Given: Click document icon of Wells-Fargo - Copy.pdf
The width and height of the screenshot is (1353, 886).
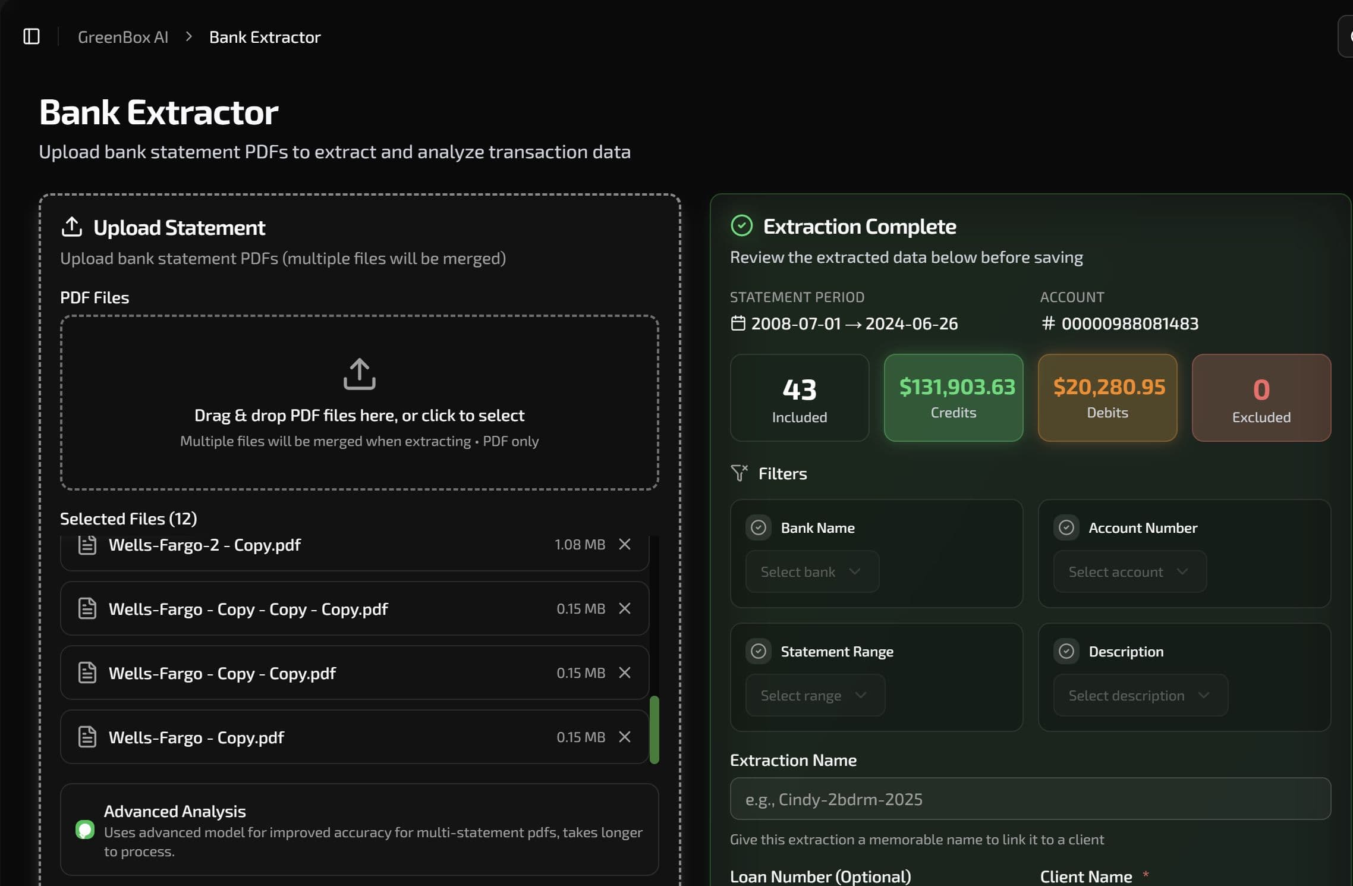Looking at the screenshot, I should click(87, 737).
